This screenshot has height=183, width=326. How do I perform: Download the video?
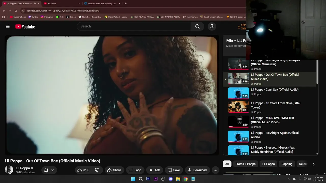(197, 170)
